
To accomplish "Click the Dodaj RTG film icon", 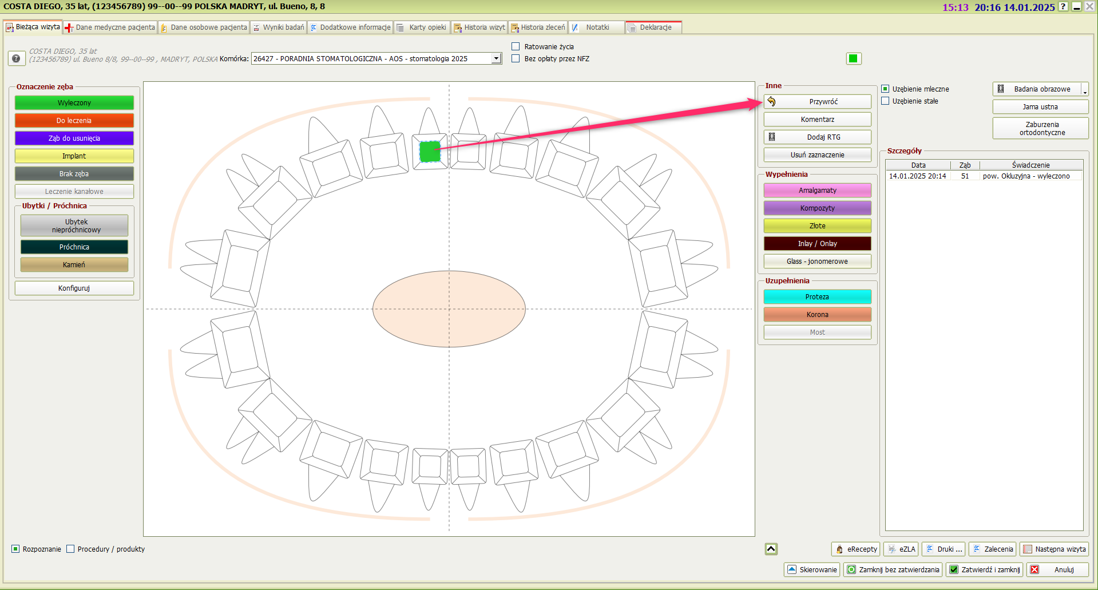I will [772, 137].
